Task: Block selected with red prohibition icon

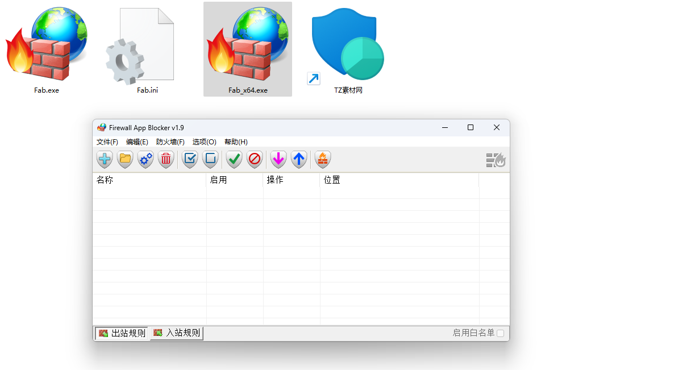Action: pyautogui.click(x=255, y=160)
